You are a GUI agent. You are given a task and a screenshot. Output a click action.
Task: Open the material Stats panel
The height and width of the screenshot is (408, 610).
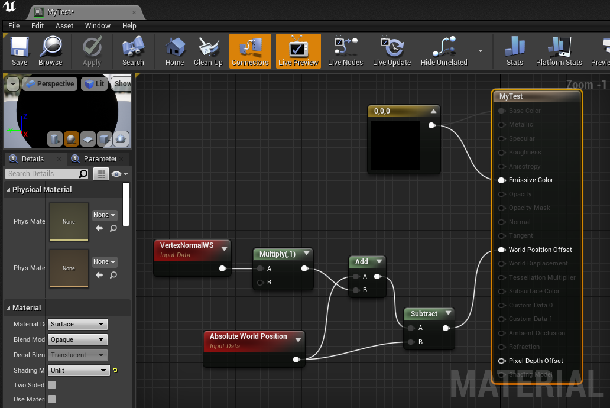pyautogui.click(x=515, y=51)
